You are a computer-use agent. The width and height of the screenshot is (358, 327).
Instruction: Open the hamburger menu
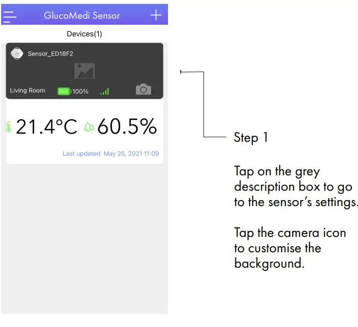coord(10,15)
